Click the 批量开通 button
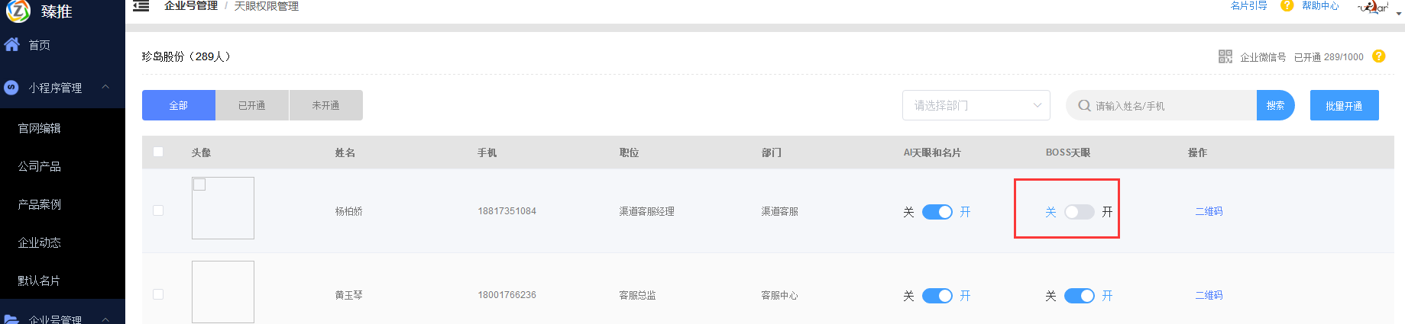The image size is (1405, 324). (x=1344, y=105)
